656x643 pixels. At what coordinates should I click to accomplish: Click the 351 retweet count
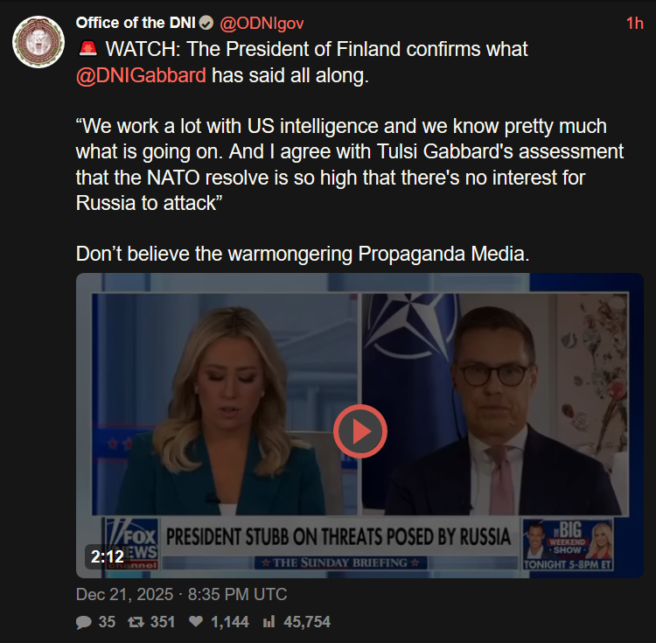click(x=163, y=622)
